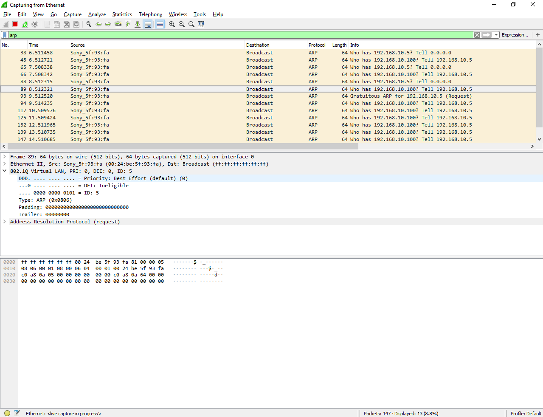Open Find a packet magnifier

coord(89,24)
